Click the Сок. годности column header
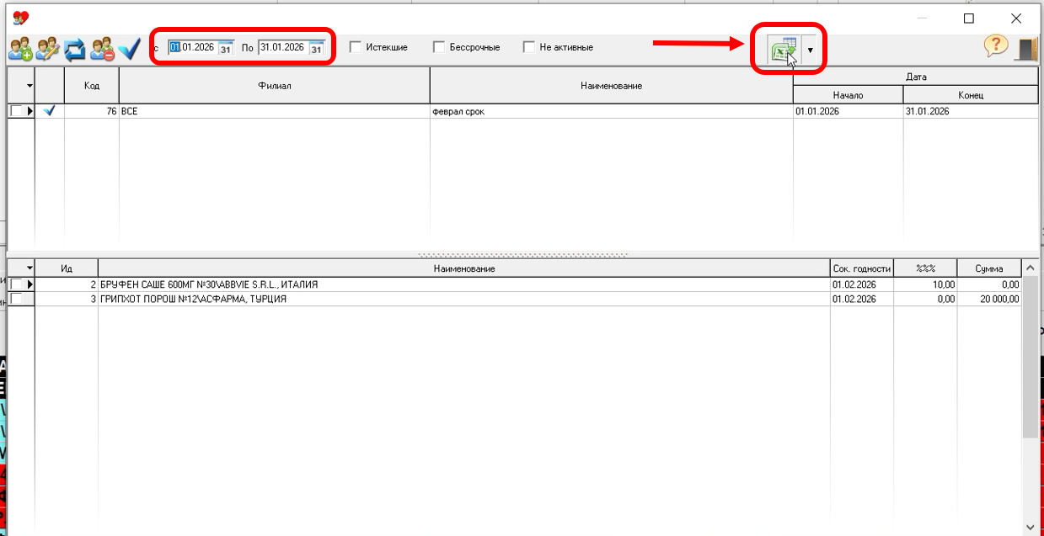 (x=862, y=268)
